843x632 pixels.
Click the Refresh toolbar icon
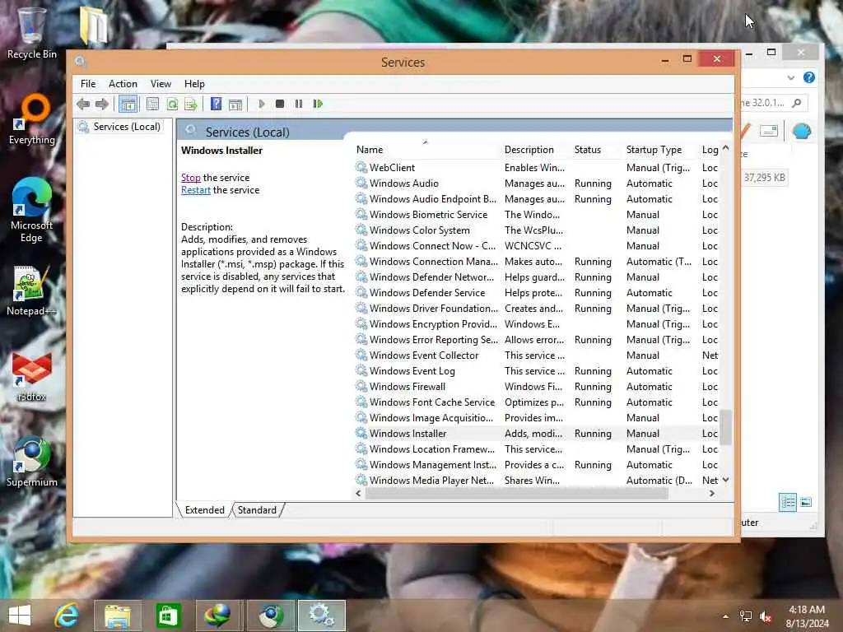coord(172,104)
